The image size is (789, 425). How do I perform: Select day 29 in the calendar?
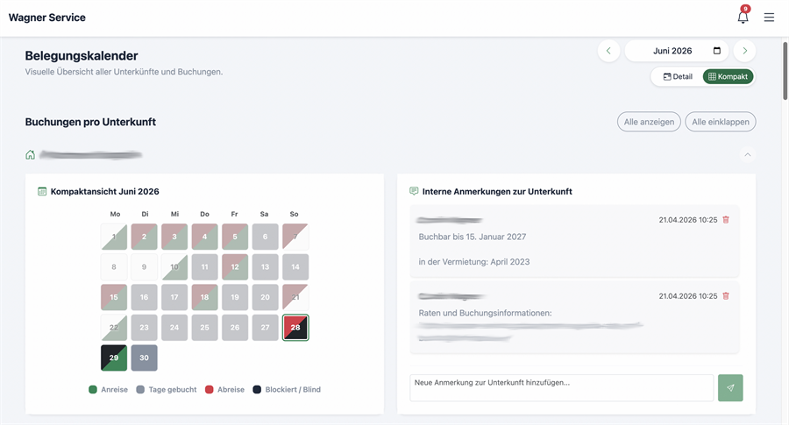click(114, 358)
